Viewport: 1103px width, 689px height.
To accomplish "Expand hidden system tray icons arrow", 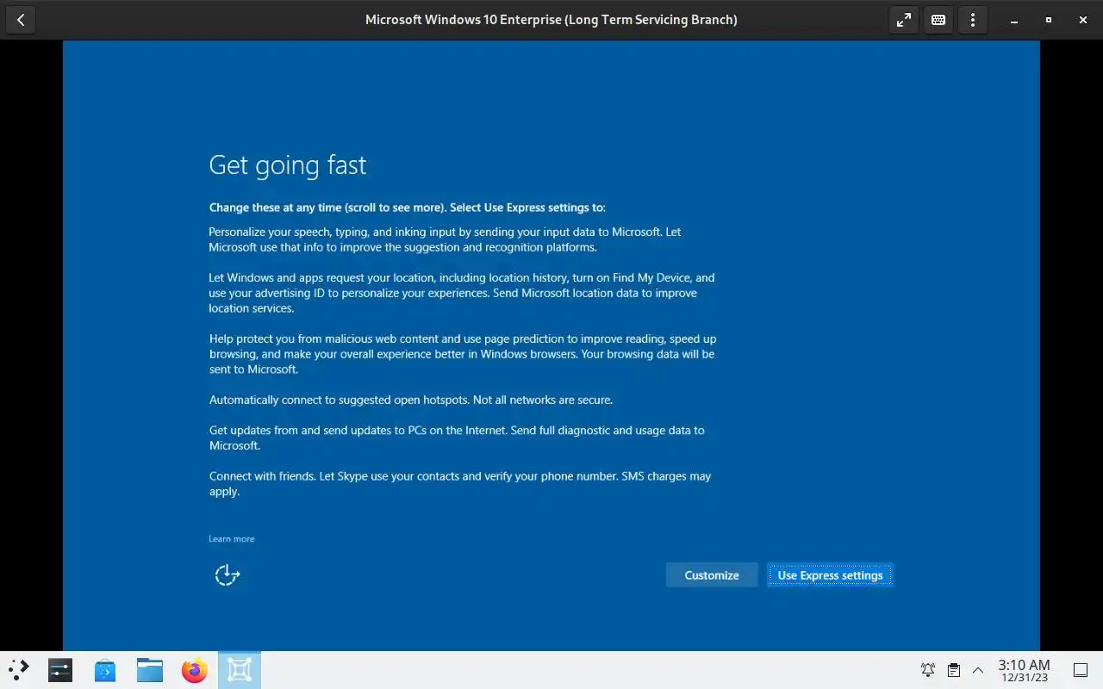I will point(978,670).
